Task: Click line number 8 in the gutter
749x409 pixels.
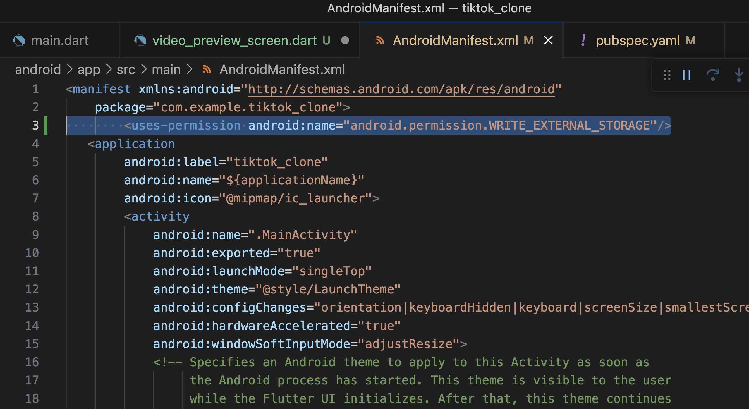Action: pyautogui.click(x=35, y=216)
